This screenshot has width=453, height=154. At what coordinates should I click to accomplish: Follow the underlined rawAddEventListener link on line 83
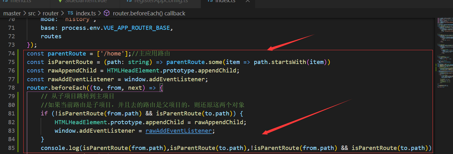click(x=179, y=130)
